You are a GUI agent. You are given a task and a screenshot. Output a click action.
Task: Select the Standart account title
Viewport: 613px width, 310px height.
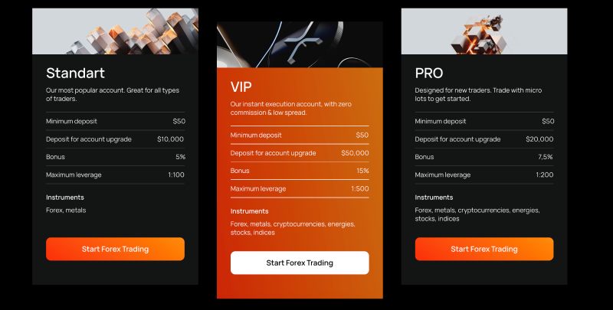[x=75, y=73]
